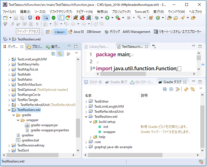The width and height of the screenshot is (207, 167).
Task: Click the New Java Class icon
Action: point(158,18)
